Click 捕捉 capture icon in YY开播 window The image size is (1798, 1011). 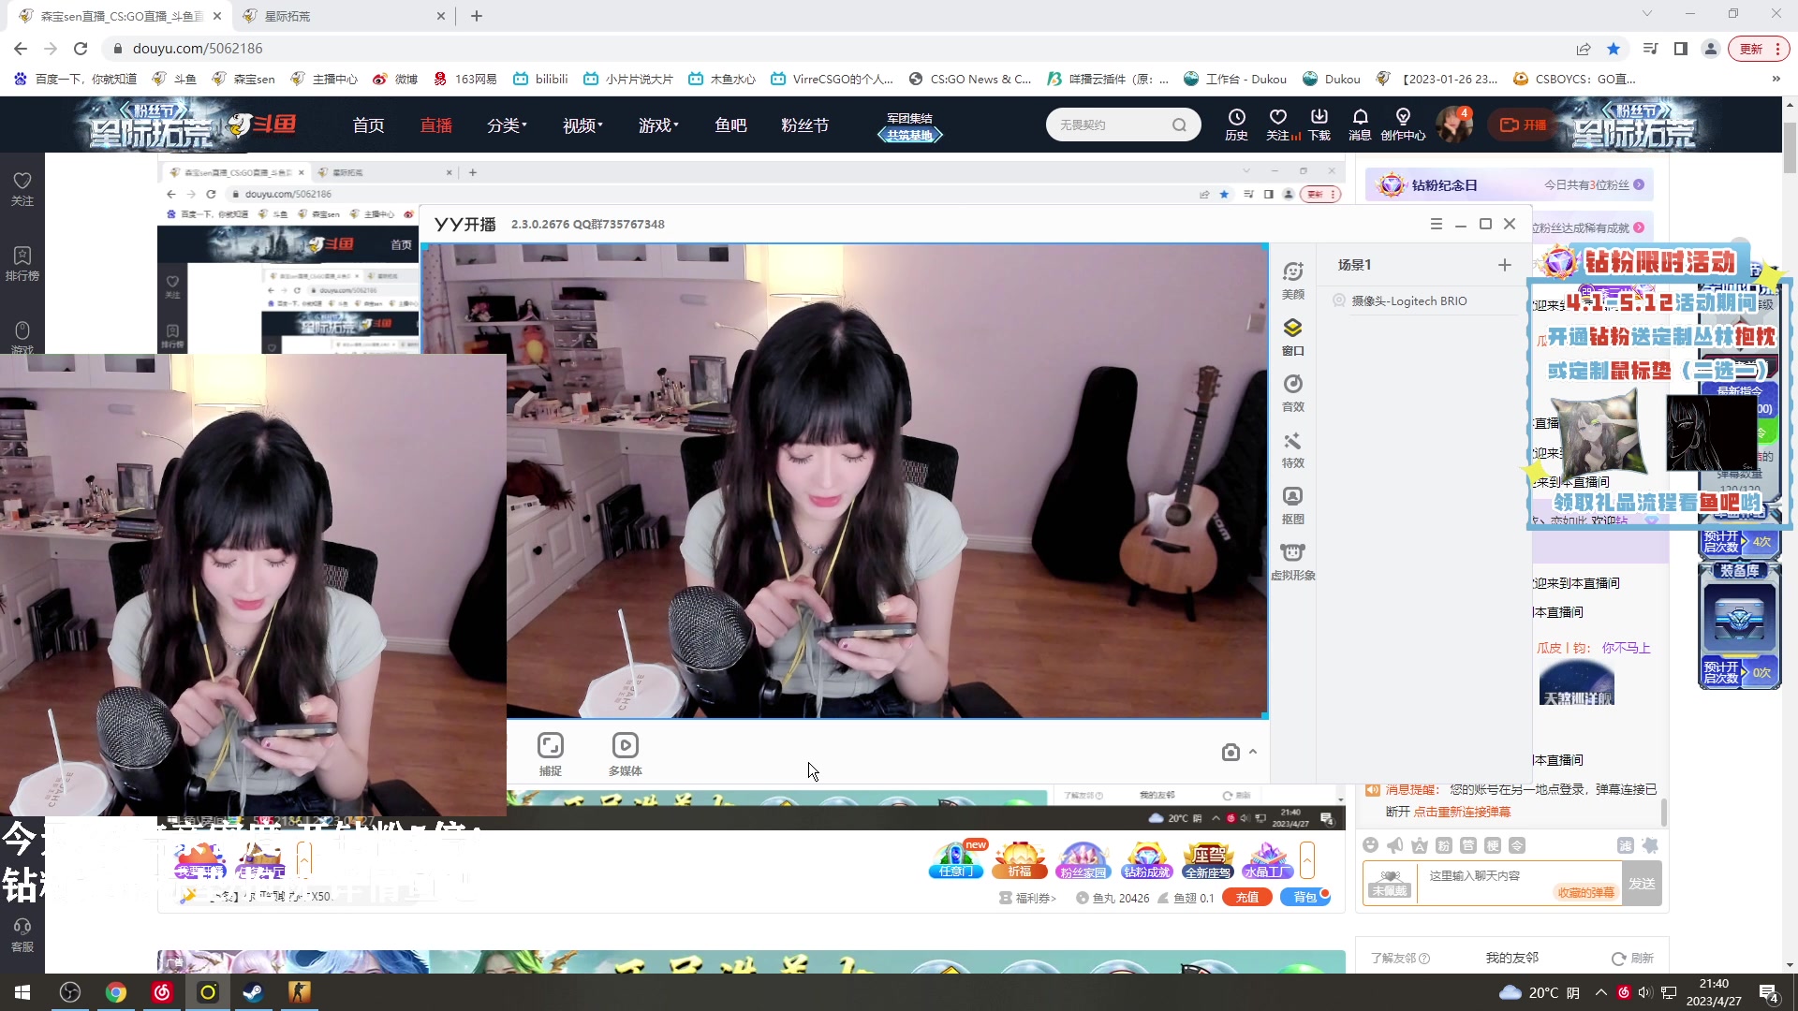(x=551, y=754)
